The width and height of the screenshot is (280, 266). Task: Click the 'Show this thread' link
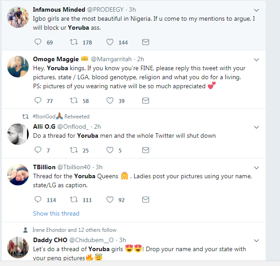point(56,213)
